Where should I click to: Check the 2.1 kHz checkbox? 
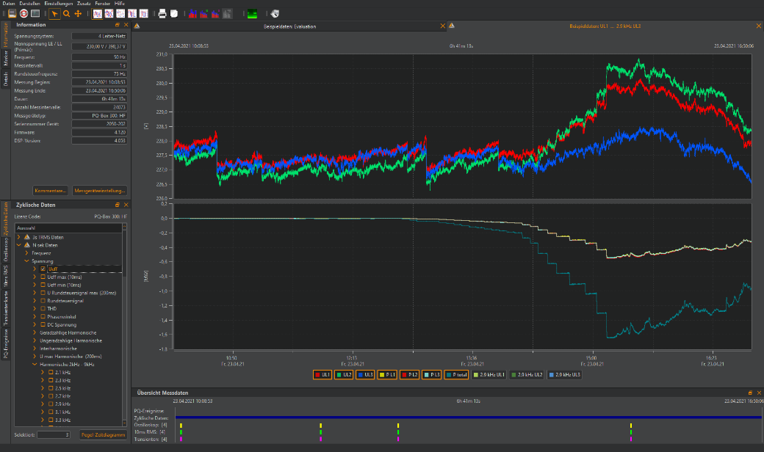[51, 372]
